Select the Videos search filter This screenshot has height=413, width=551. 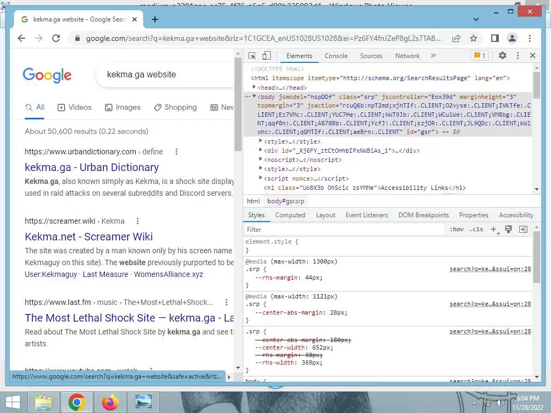click(74, 108)
